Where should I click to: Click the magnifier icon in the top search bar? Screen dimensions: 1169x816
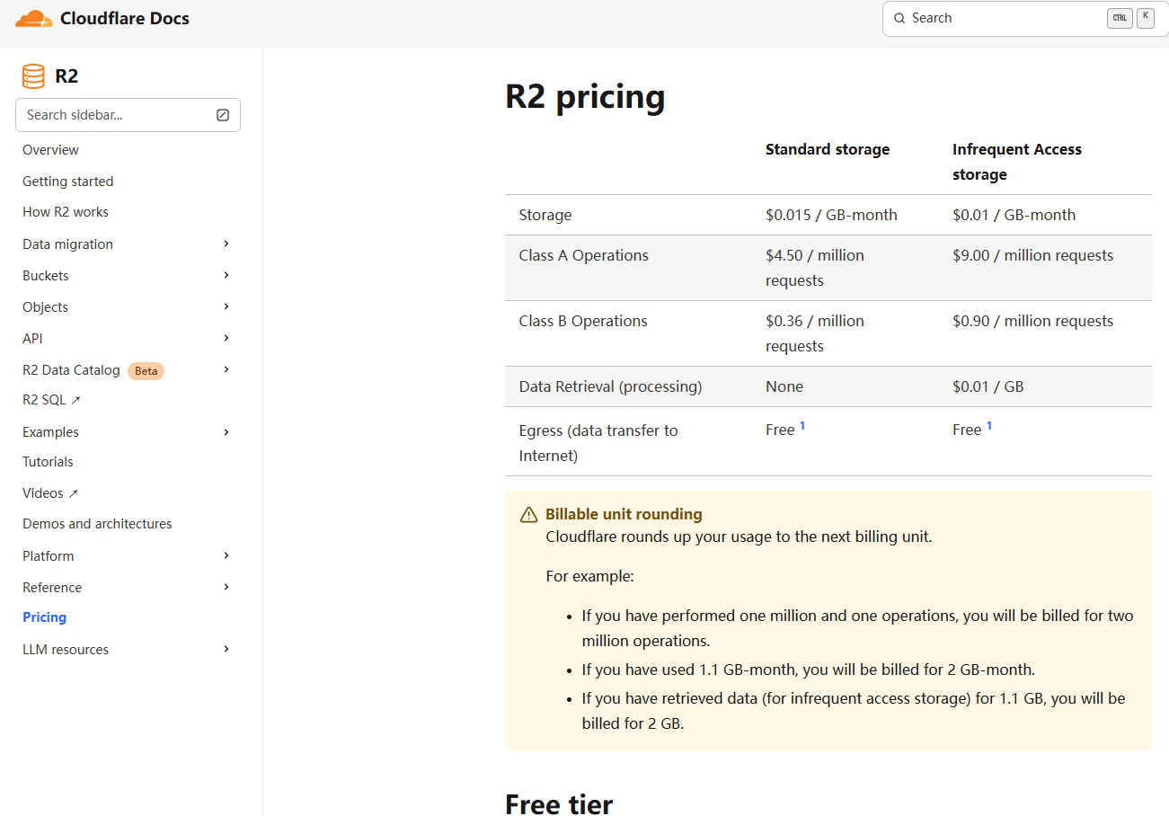pos(899,18)
